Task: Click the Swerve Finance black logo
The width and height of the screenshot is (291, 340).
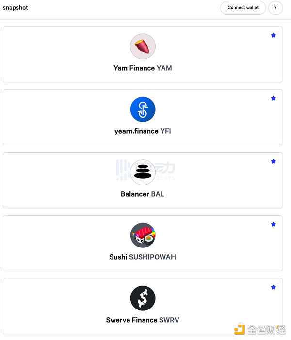Action: tap(143, 298)
